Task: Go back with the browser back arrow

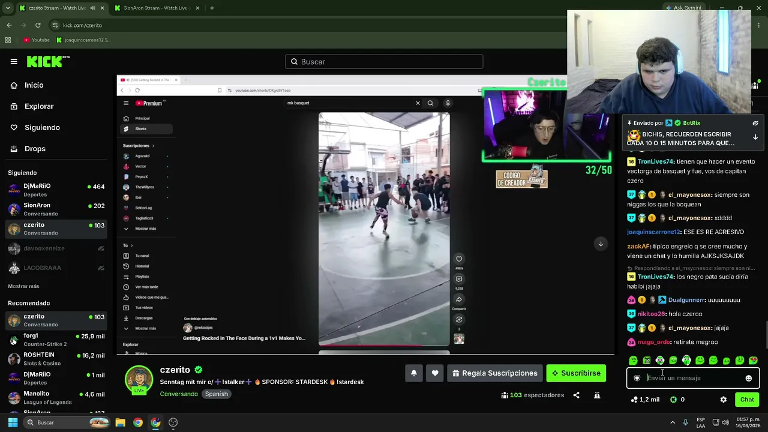Action: pyautogui.click(x=9, y=25)
